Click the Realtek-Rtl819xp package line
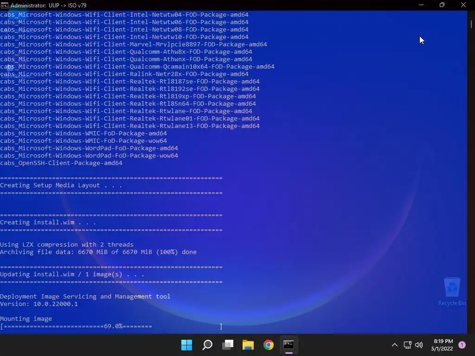475x356 pixels. click(x=128, y=96)
